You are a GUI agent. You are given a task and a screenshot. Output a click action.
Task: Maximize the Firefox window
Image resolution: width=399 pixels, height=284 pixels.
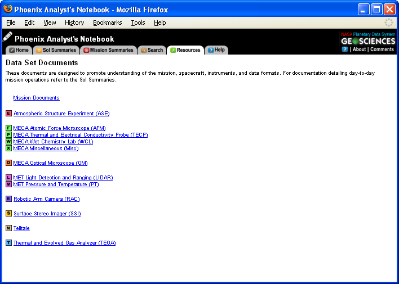click(x=376, y=10)
